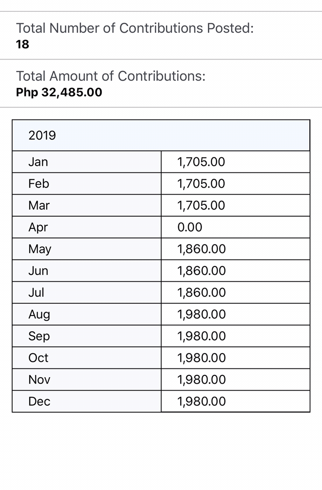Tap the Mar row label

pyautogui.click(x=39, y=205)
